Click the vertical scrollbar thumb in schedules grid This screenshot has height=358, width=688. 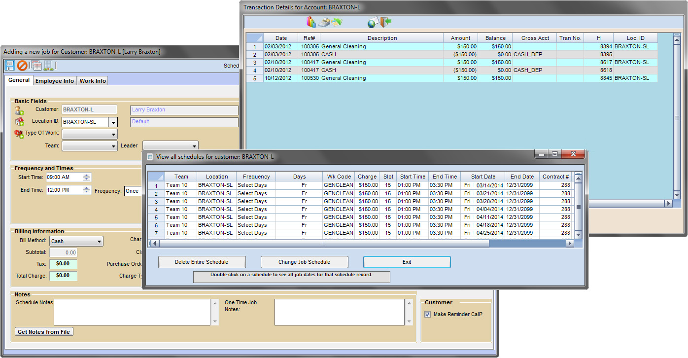pos(579,207)
